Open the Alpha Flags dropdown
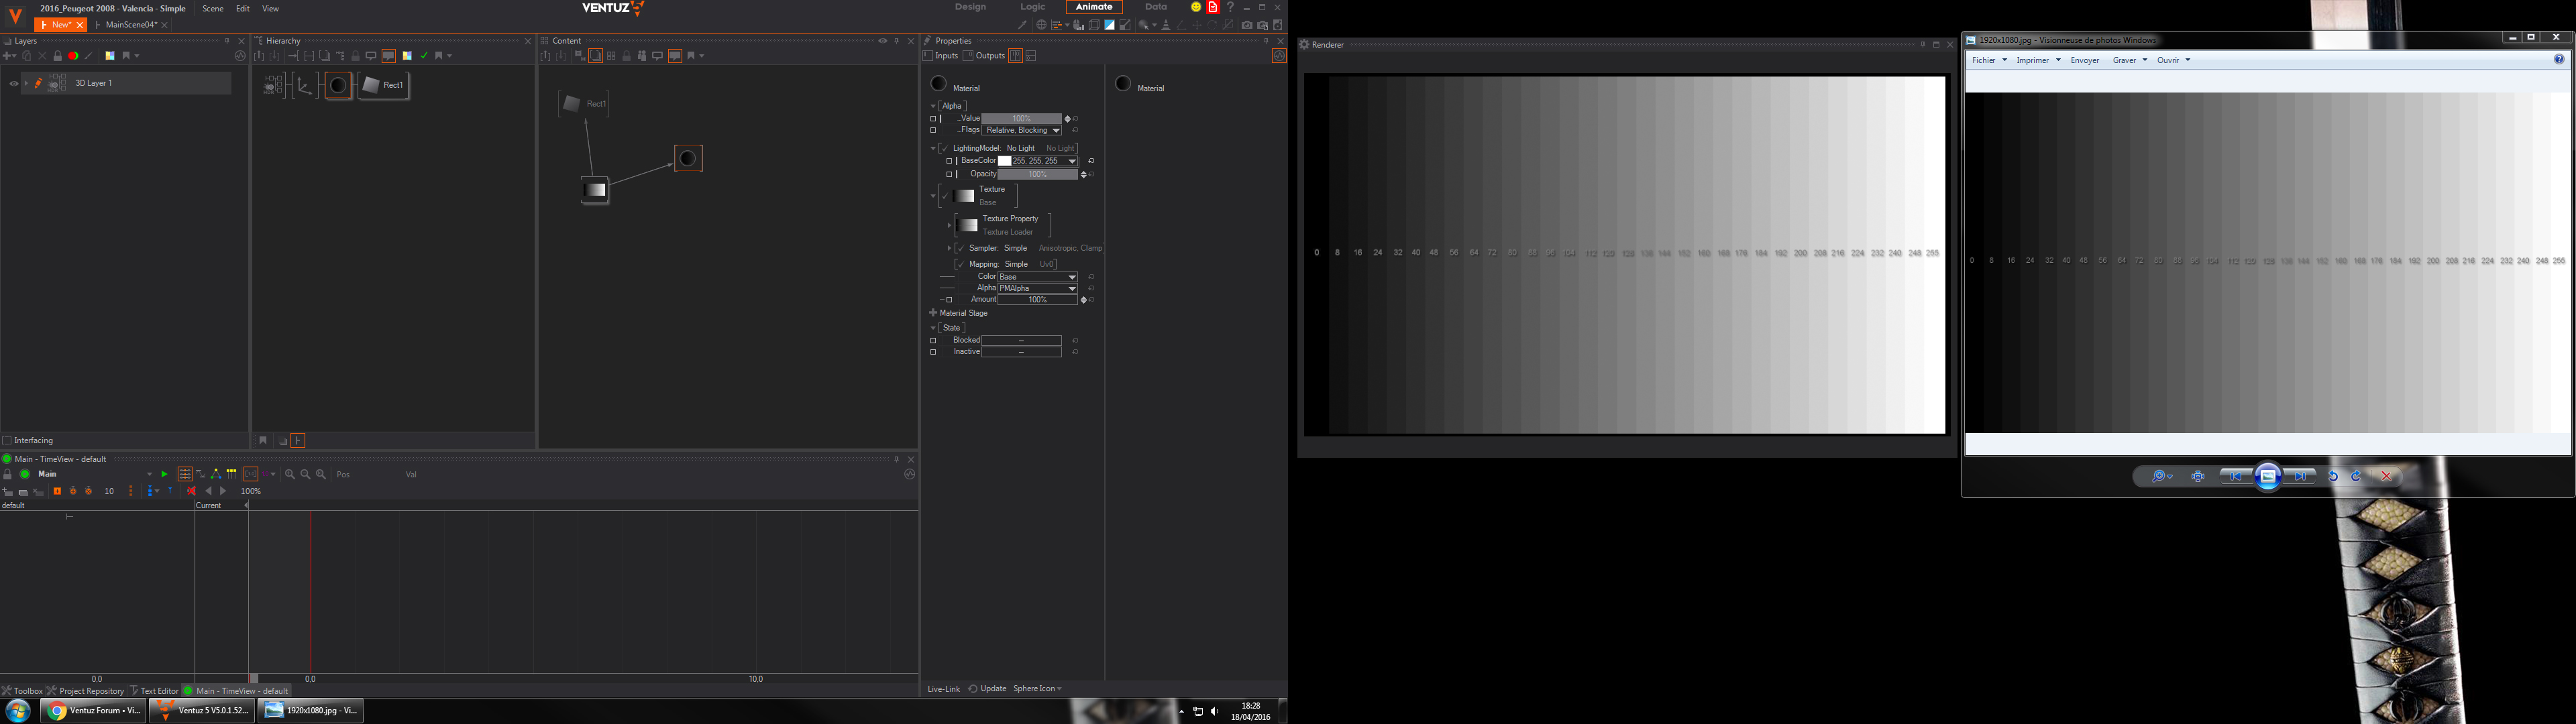This screenshot has width=2576, height=724. pyautogui.click(x=1055, y=130)
